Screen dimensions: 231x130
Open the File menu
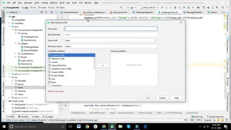coord(9,3)
